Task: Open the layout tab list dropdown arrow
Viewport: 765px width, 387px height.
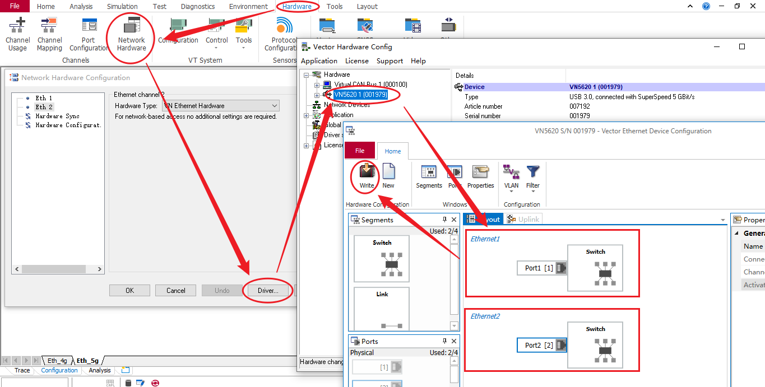Action: click(723, 220)
